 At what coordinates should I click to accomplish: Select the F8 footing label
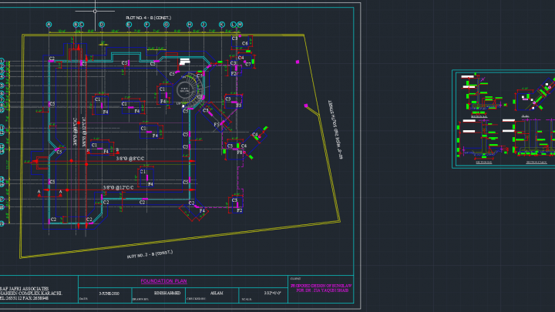[240, 153]
